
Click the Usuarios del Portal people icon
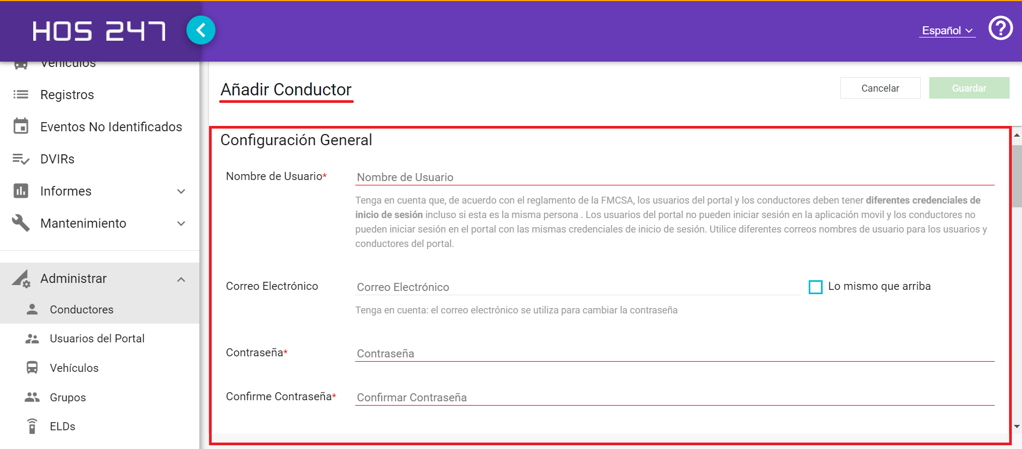(32, 339)
